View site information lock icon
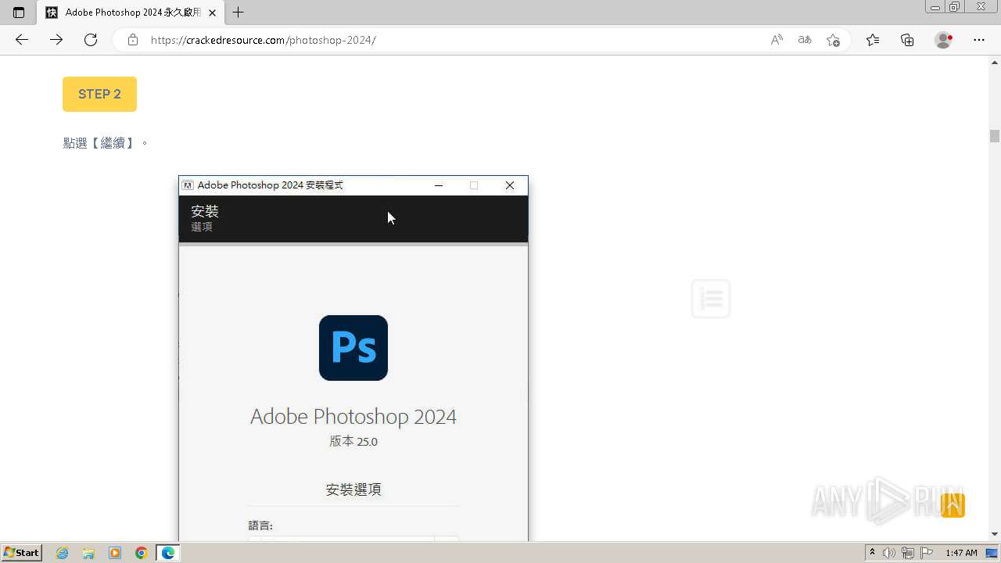The image size is (1001, 563). pyautogui.click(x=133, y=40)
